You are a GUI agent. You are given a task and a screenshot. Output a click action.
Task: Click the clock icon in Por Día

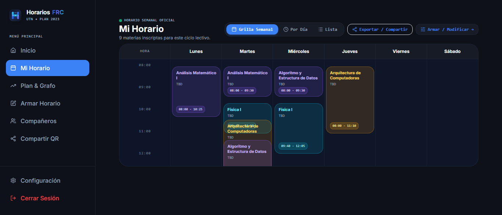click(286, 29)
